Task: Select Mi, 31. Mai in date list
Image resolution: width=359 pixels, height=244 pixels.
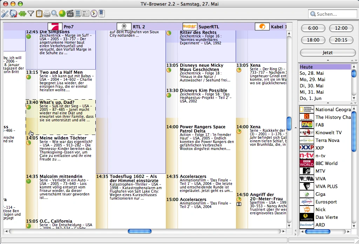Action: (325, 92)
